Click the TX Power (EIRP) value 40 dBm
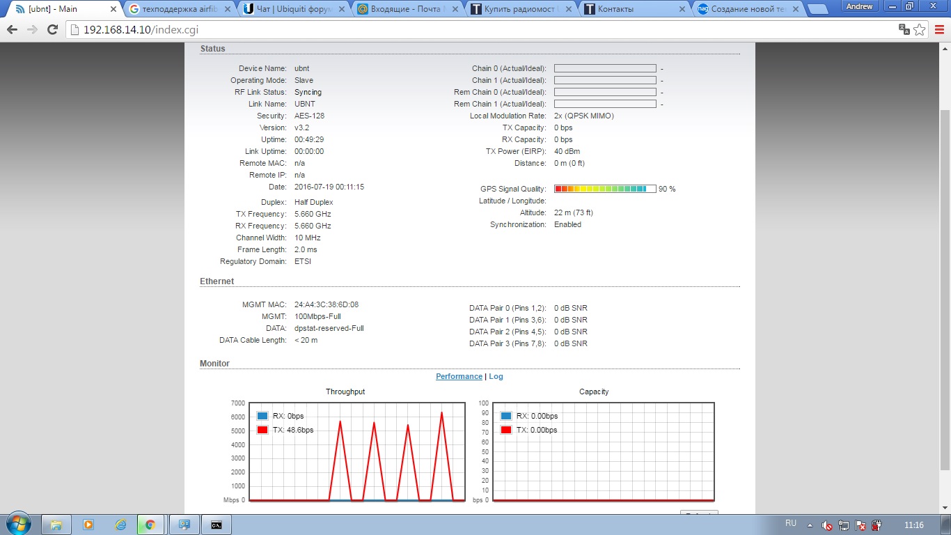 coord(567,151)
